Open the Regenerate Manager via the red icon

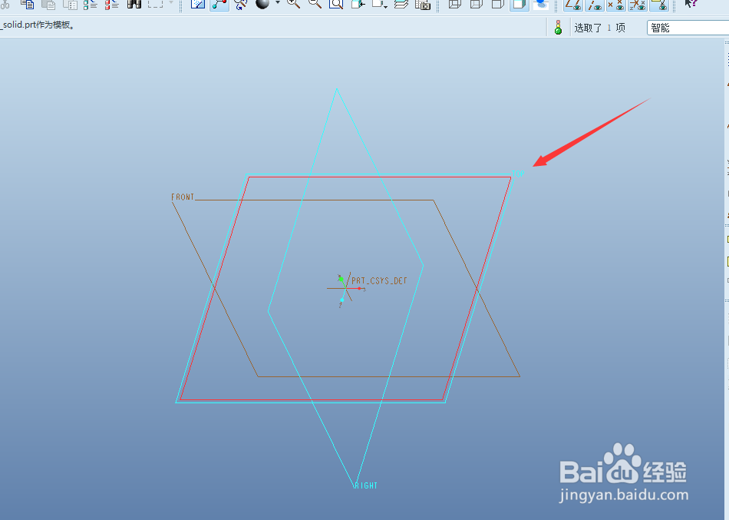pos(111,4)
